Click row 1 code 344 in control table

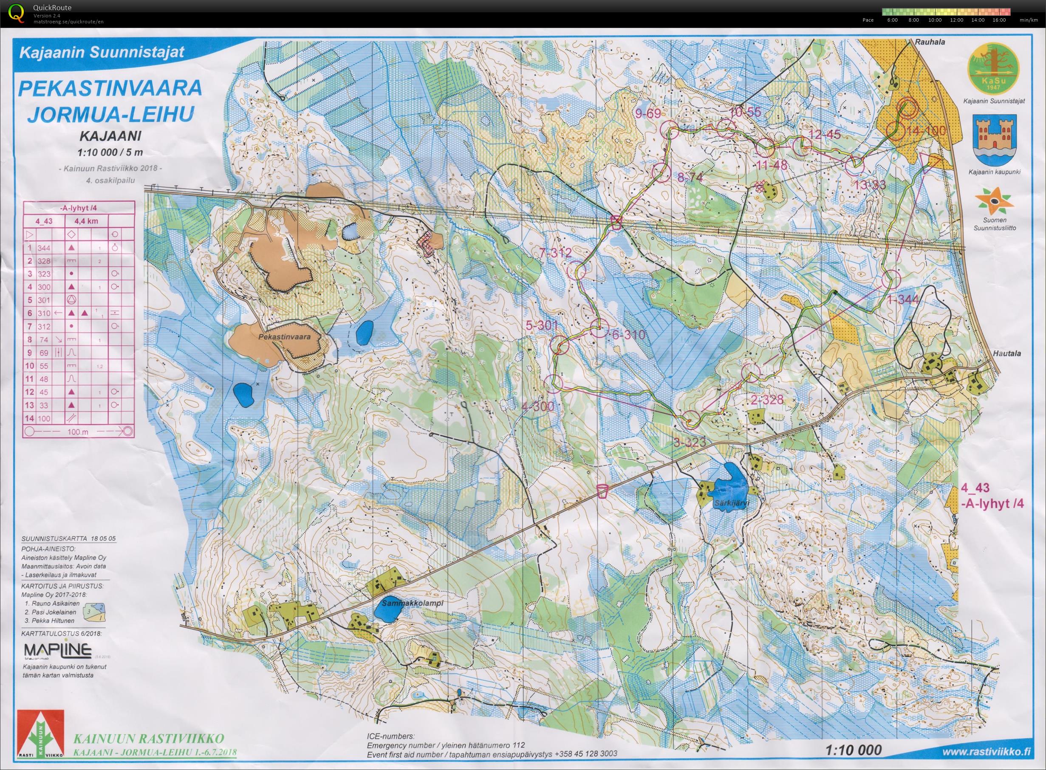click(44, 248)
